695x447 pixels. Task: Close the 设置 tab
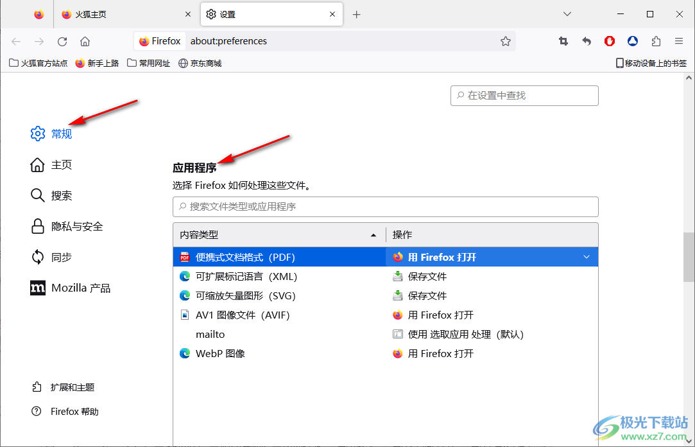pyautogui.click(x=332, y=15)
